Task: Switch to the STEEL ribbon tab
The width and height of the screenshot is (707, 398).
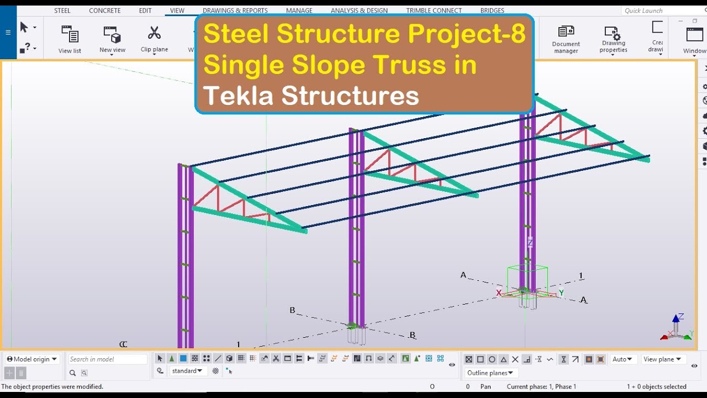Action: click(x=62, y=11)
